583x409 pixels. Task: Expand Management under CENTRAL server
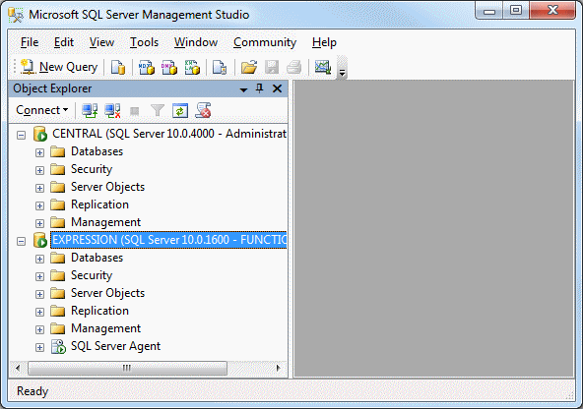click(x=39, y=223)
